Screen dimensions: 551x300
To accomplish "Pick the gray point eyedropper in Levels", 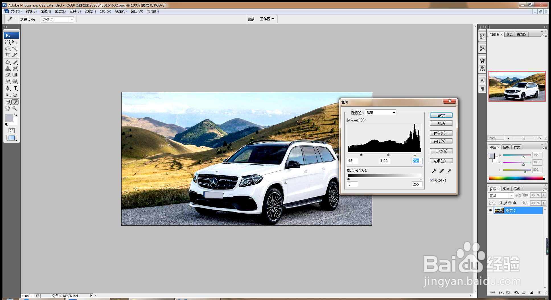I will point(441,171).
